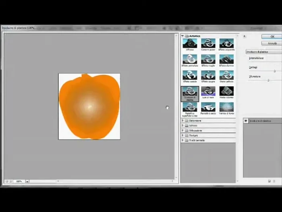Collapse the Artistico filter folder
Viewport: 282px width, 212px height.
tap(182, 36)
